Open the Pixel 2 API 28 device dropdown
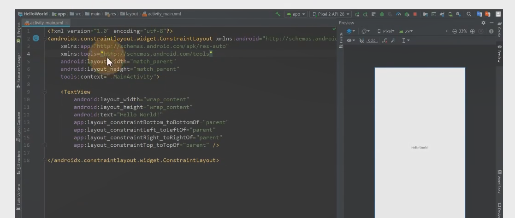The width and height of the screenshot is (515, 218). click(x=331, y=14)
